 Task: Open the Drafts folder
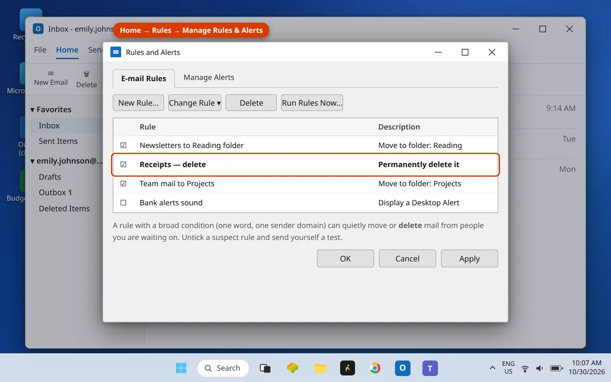pyautogui.click(x=50, y=177)
